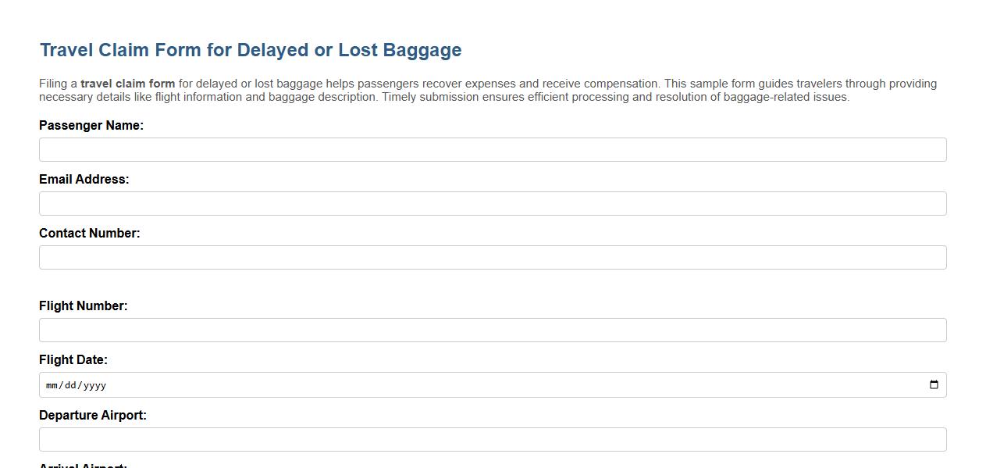Click the Flight Date label
Image resolution: width=986 pixels, height=468 pixels.
[x=72, y=359]
